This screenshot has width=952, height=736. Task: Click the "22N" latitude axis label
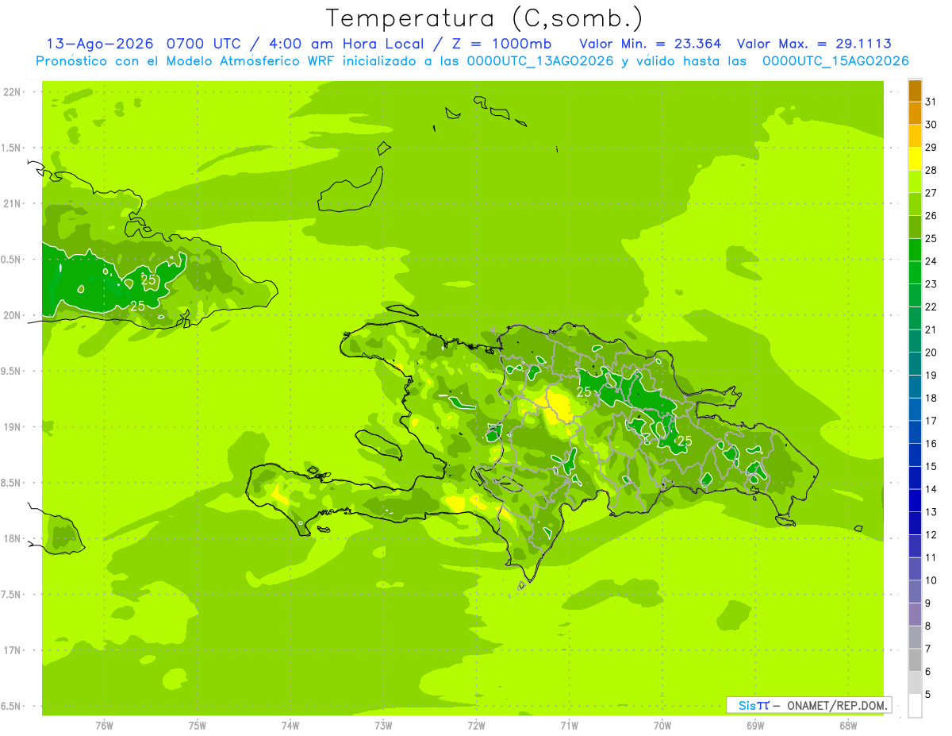coord(13,92)
